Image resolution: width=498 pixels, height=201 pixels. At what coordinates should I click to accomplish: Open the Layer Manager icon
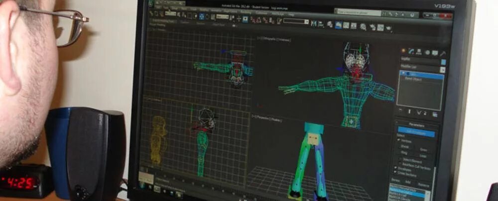click(330, 24)
